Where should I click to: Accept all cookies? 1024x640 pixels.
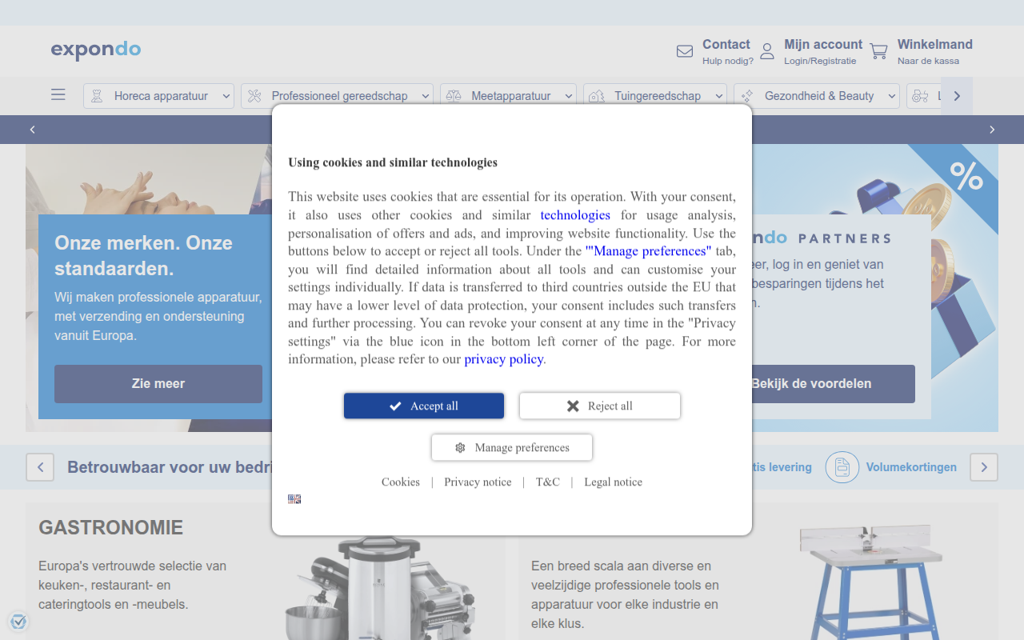(424, 406)
